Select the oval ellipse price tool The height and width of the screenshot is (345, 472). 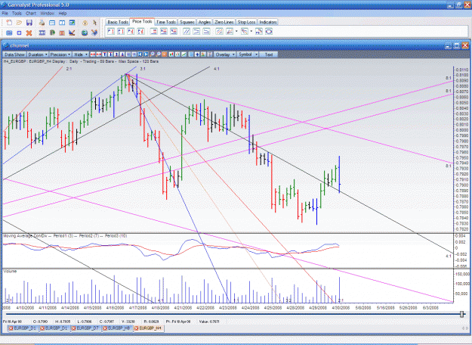click(269, 31)
